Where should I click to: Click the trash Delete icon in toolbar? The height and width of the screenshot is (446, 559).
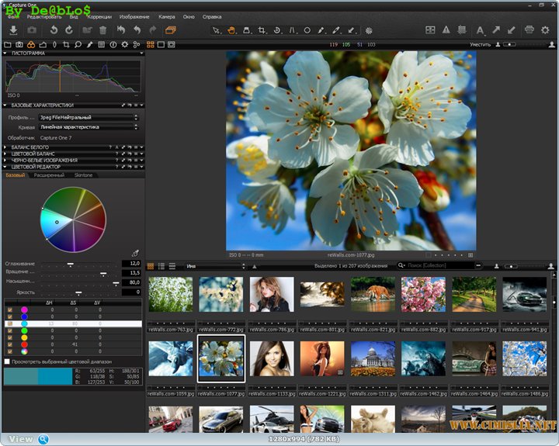pos(102,29)
